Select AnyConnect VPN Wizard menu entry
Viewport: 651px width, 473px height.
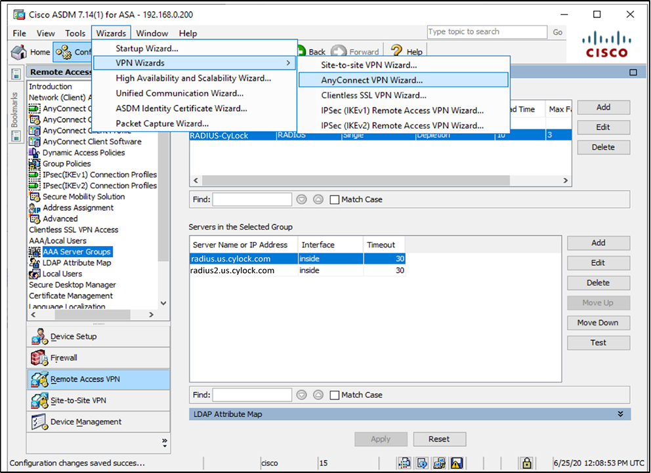click(x=371, y=80)
